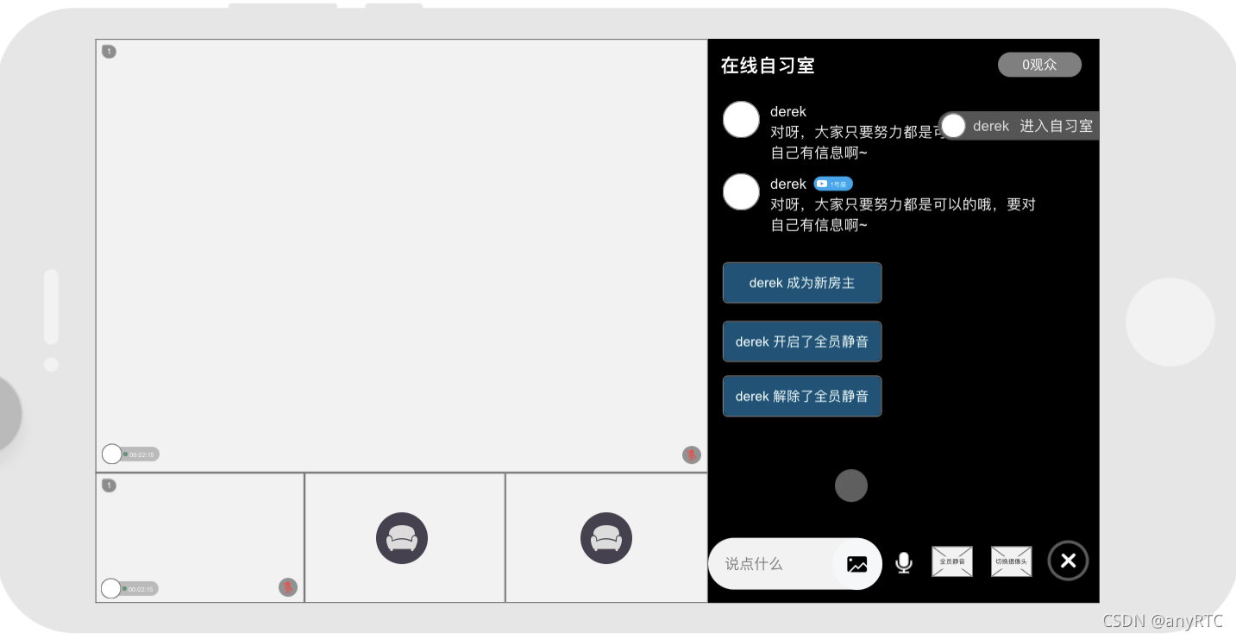Take the first empty sofa seat
The image size is (1236, 639).
(402, 538)
